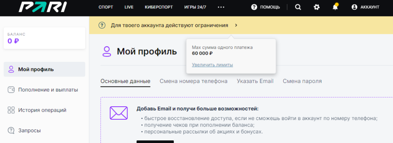Click the operations history grid icon
Image resolution: width=393 pixels, height=143 pixels.
[11, 110]
